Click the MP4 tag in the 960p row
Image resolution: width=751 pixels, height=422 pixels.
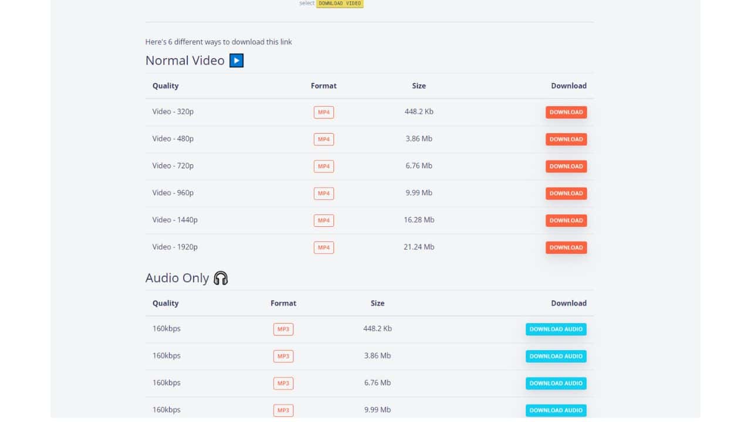tap(324, 193)
